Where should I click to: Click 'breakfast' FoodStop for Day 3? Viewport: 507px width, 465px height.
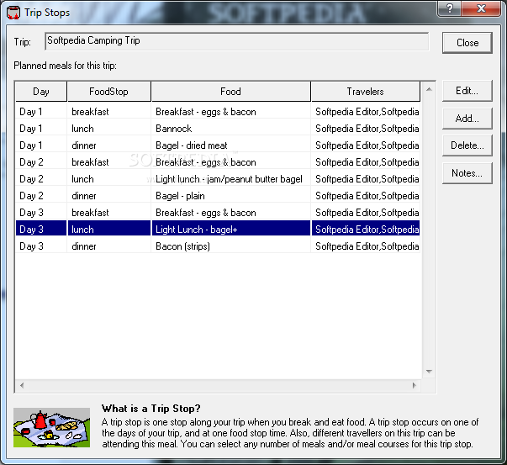[x=109, y=213]
